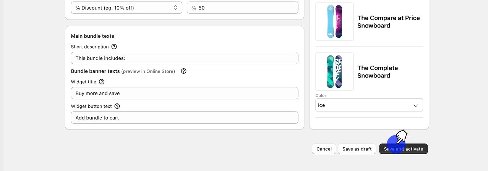Click the help icon beside Widget title

102,82
